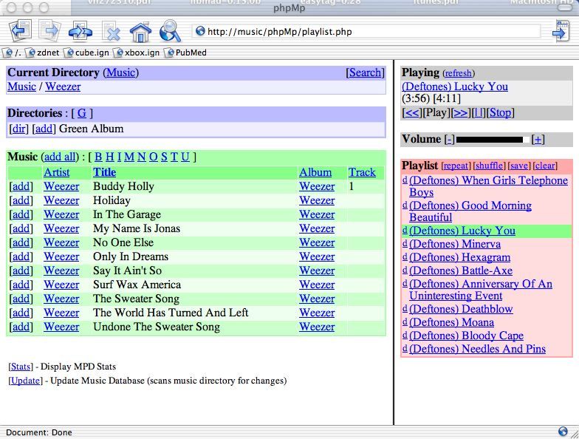Click the browser Forward arrow icon
The height and width of the screenshot is (439, 579).
point(50,30)
